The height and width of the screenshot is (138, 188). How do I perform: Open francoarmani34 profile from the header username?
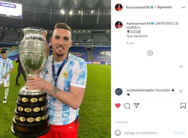tap(138, 7)
